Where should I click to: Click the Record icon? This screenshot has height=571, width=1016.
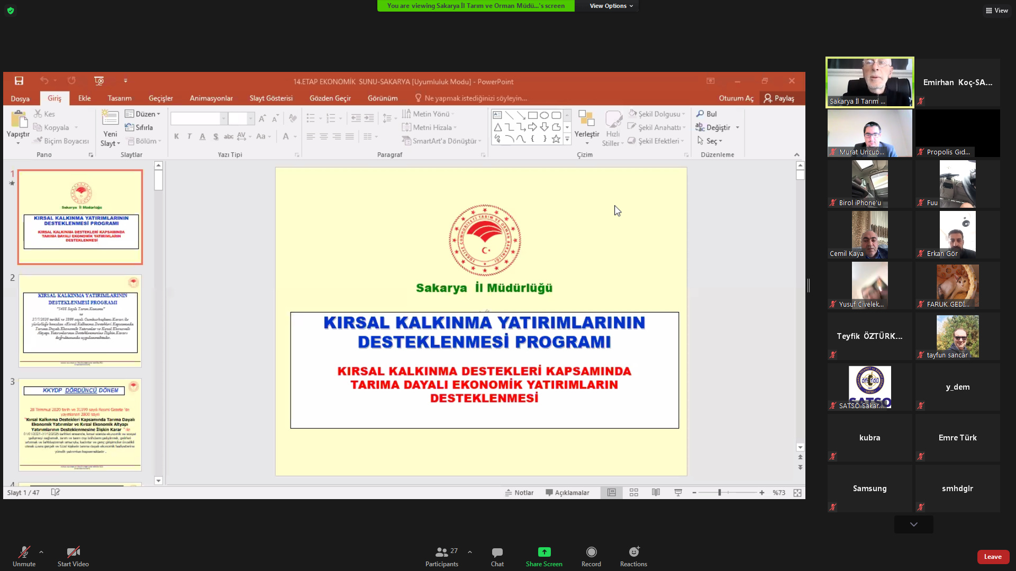(x=591, y=552)
